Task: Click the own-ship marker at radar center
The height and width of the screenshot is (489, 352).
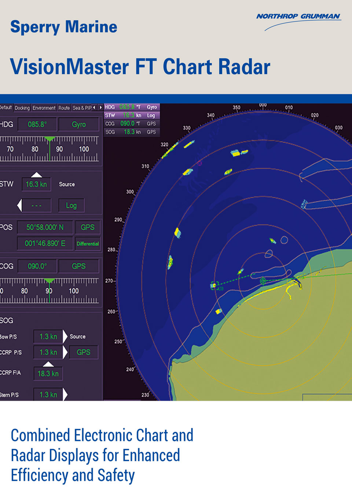Action: 263,281
